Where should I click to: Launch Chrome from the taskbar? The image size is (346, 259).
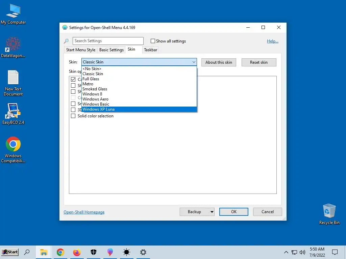click(60, 252)
